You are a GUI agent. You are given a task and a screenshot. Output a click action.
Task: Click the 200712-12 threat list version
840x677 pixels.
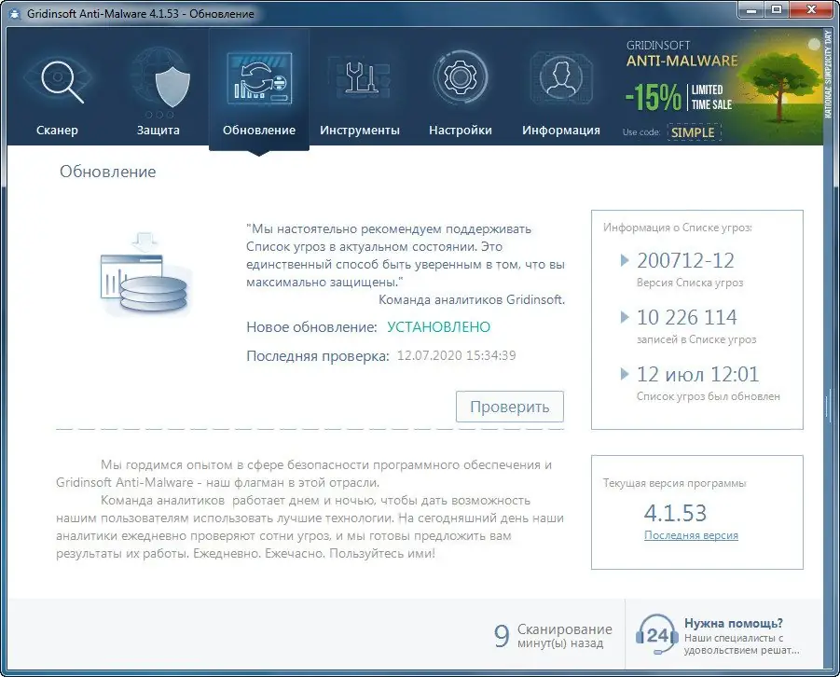[x=686, y=260]
